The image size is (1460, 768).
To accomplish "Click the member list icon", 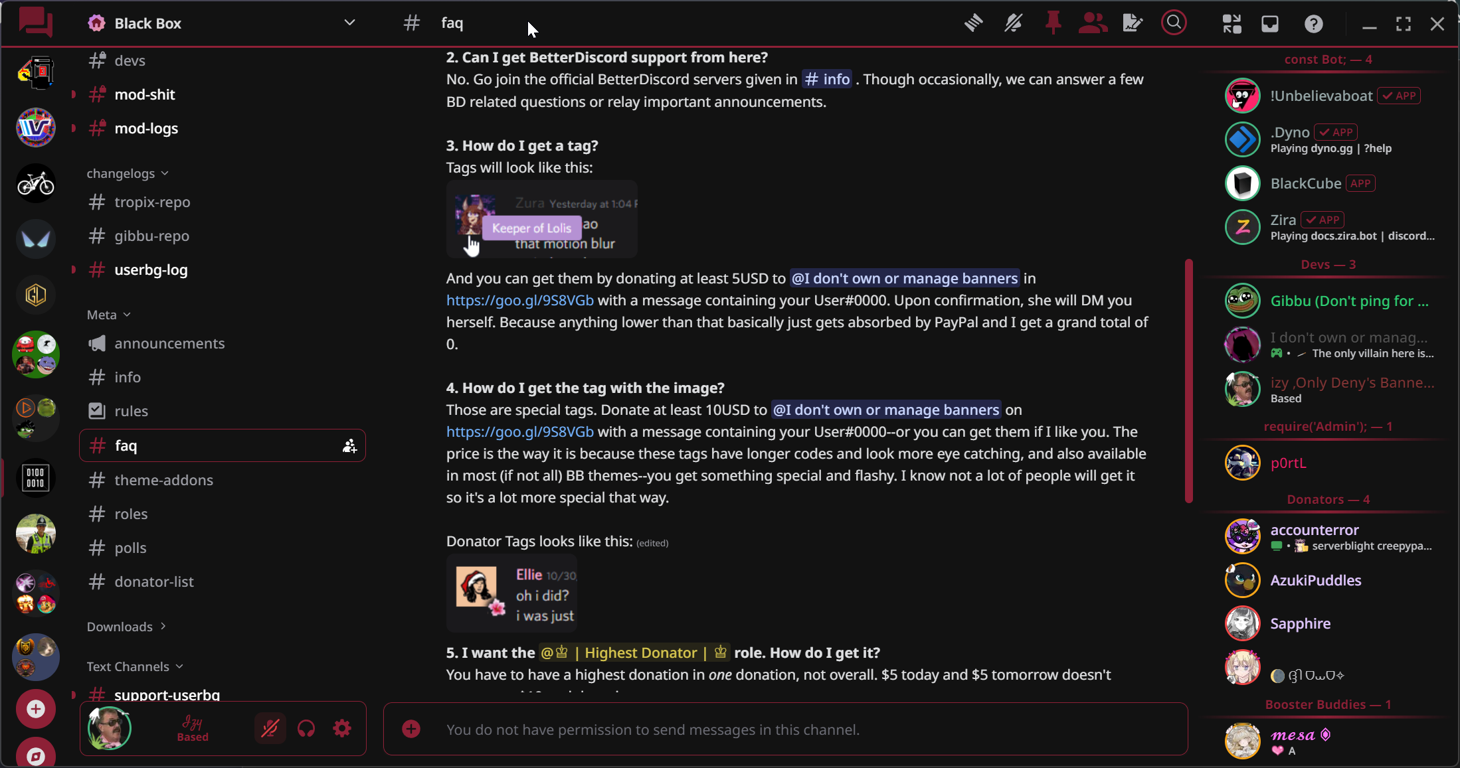I will [1093, 24].
